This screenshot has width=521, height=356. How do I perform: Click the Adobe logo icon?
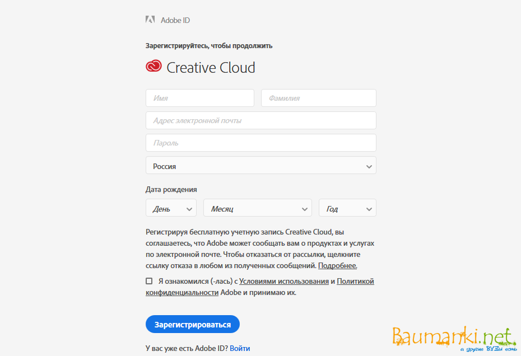pyautogui.click(x=150, y=20)
